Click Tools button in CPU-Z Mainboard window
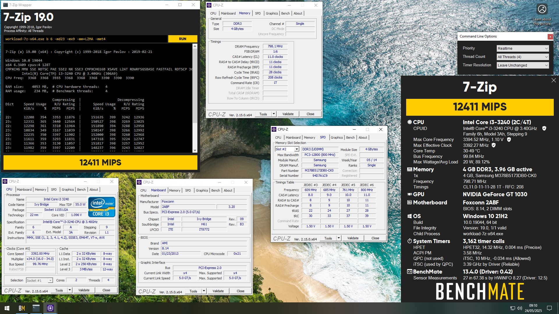559x314 pixels. click(193, 291)
